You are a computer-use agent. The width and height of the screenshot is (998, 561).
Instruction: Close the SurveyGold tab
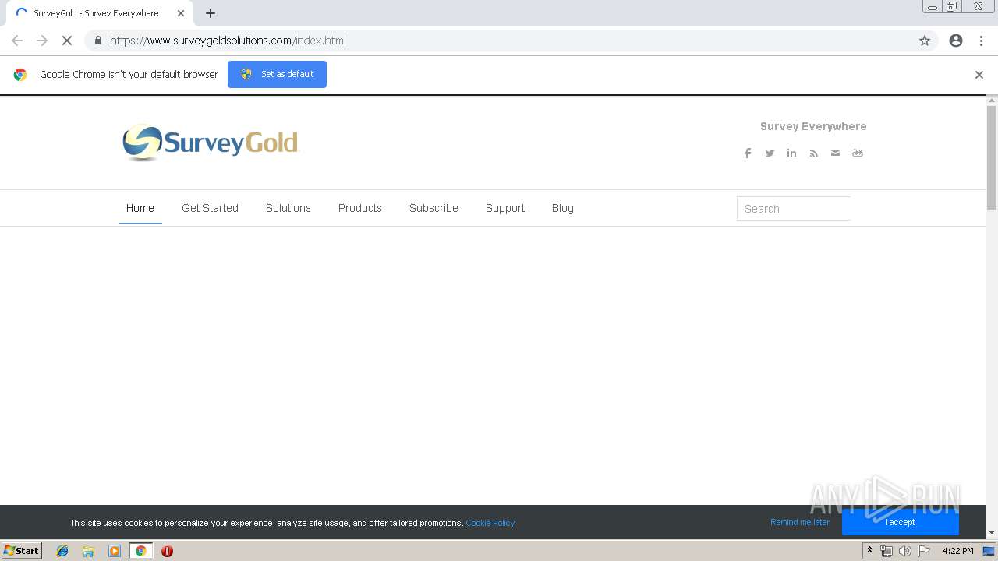tap(181, 13)
